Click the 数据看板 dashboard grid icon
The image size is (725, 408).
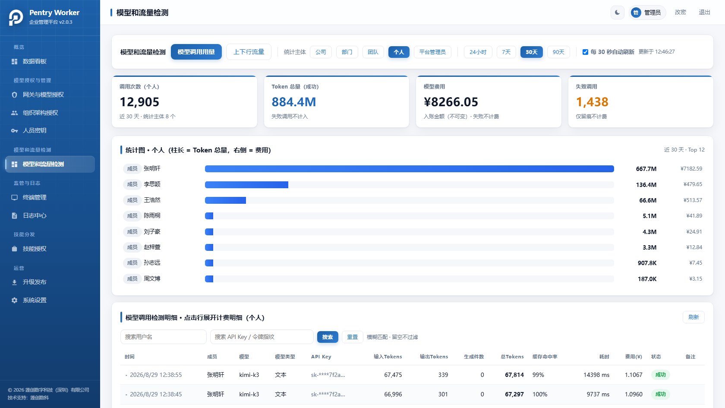[14, 61]
